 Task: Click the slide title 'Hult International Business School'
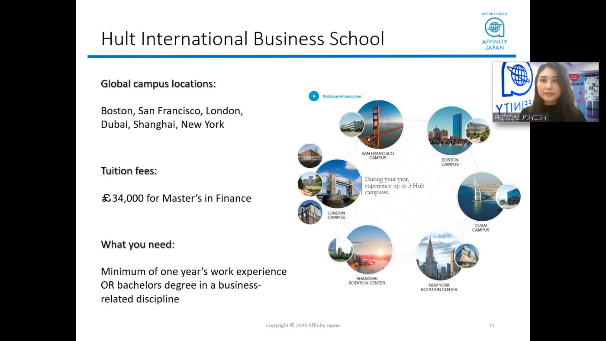pyautogui.click(x=242, y=39)
